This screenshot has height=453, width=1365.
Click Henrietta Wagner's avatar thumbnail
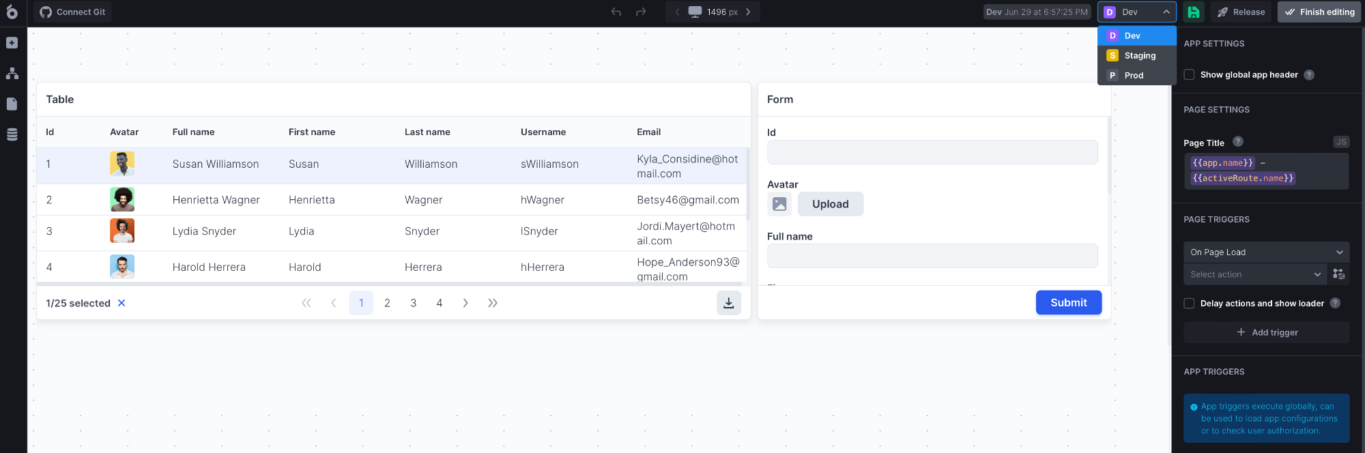(122, 199)
